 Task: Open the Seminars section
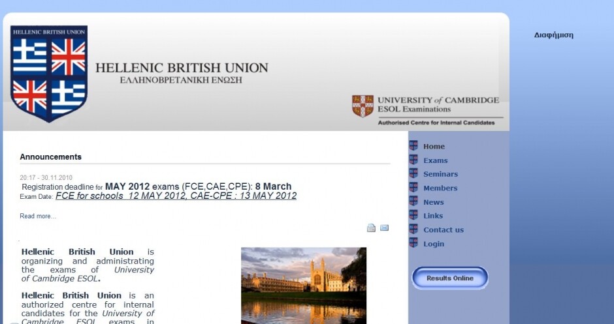coord(440,174)
